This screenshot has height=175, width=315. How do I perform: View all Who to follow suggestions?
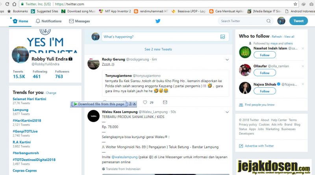click(289, 37)
